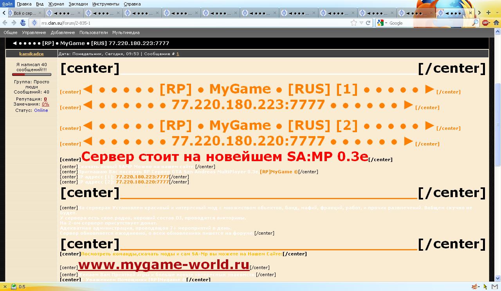Viewport: 501px width, 291px height.
Task: Close the currently active last tab
Action: (470, 13)
